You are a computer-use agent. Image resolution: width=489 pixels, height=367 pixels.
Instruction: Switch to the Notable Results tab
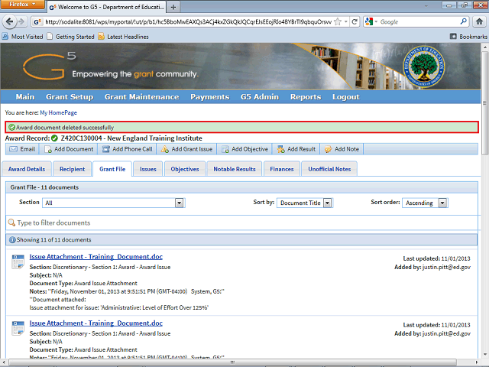tap(235, 169)
